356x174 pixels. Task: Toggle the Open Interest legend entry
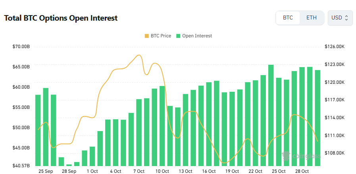pyautogui.click(x=194, y=36)
